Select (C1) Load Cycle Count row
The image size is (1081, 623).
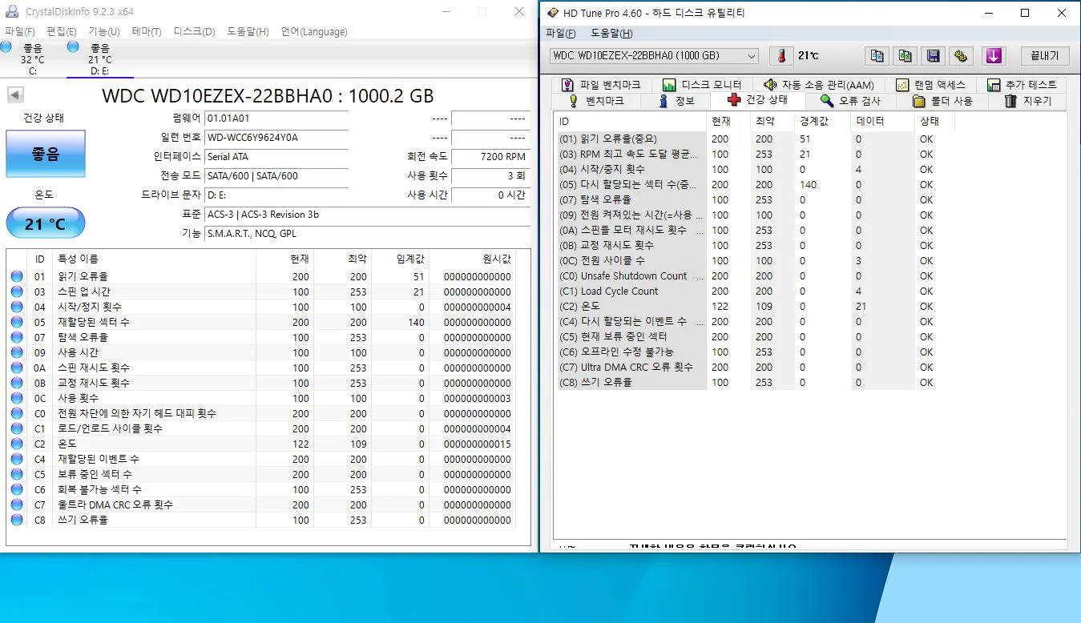[x=754, y=291]
